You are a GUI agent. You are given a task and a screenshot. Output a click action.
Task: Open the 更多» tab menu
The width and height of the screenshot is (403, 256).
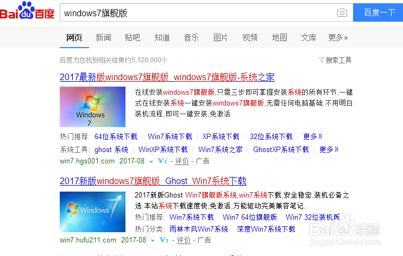tap(338, 38)
